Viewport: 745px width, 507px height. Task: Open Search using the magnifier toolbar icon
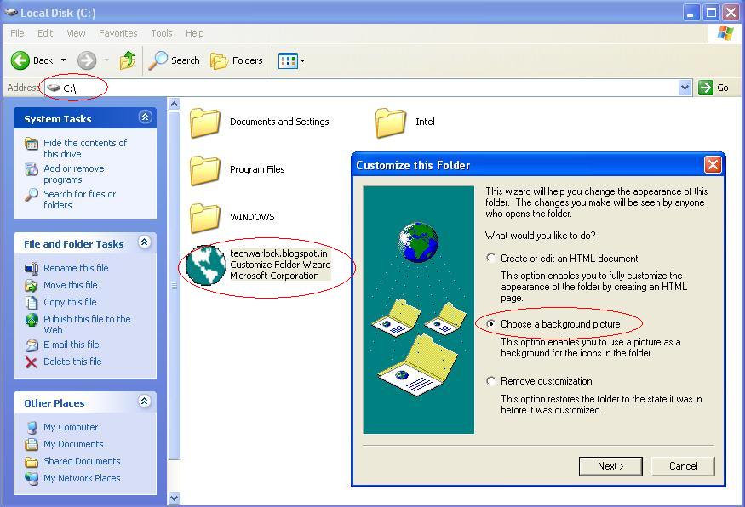point(158,60)
